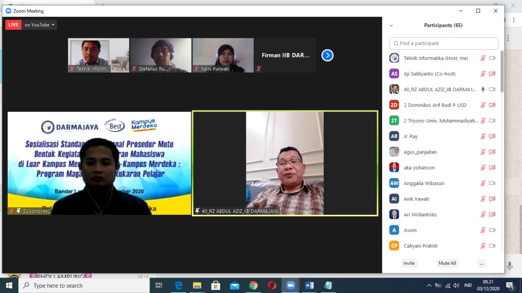
Task: Click Anggalia Wibasuri camera icon
Action: [492, 183]
